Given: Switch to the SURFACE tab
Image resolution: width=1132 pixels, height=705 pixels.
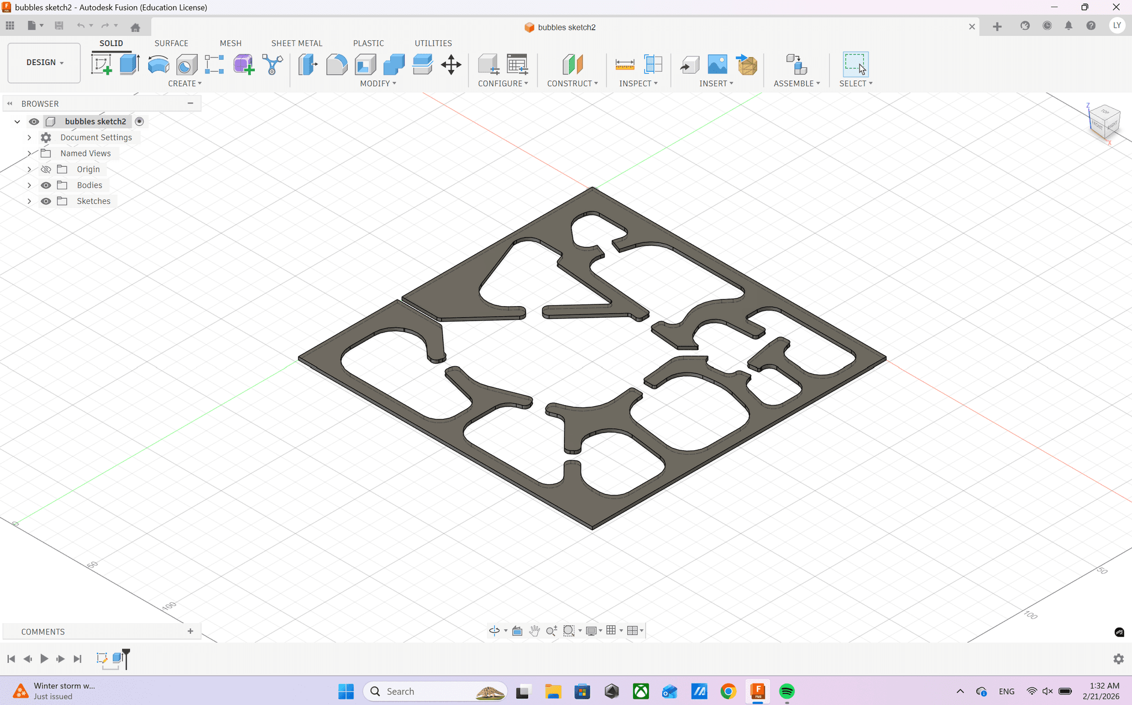Looking at the screenshot, I should tap(171, 43).
